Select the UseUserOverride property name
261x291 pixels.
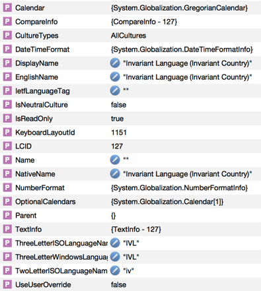43,284
